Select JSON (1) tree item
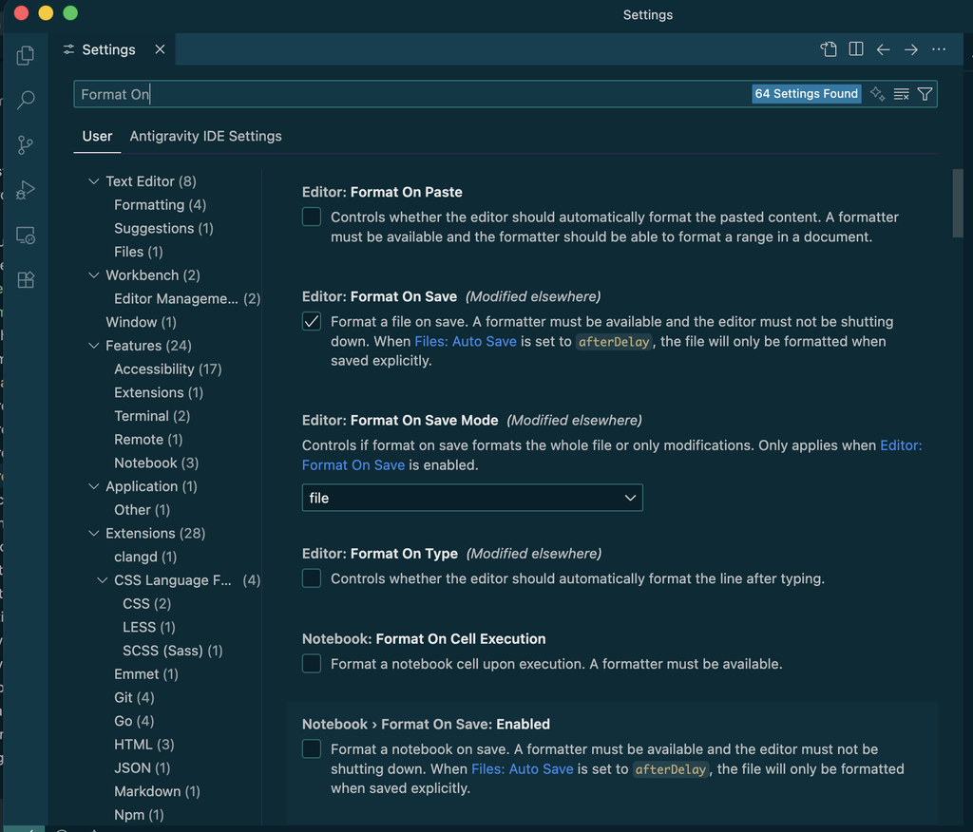Screen dimensions: 973x832 click(x=143, y=768)
